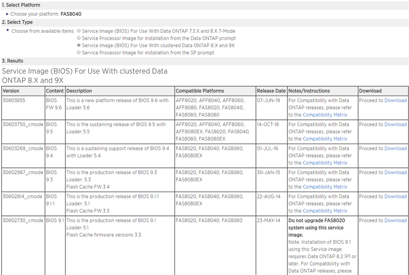Click the FAS8040 platform name
Viewport: 409px width, 275px height.
click(71, 14)
